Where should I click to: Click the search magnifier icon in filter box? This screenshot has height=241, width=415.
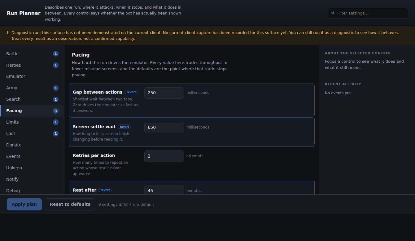coord(333,13)
